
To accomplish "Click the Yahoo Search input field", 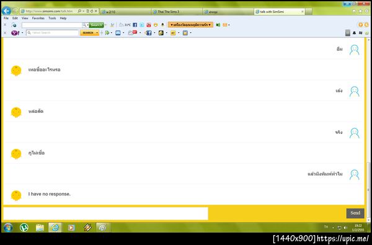I will point(52,33).
